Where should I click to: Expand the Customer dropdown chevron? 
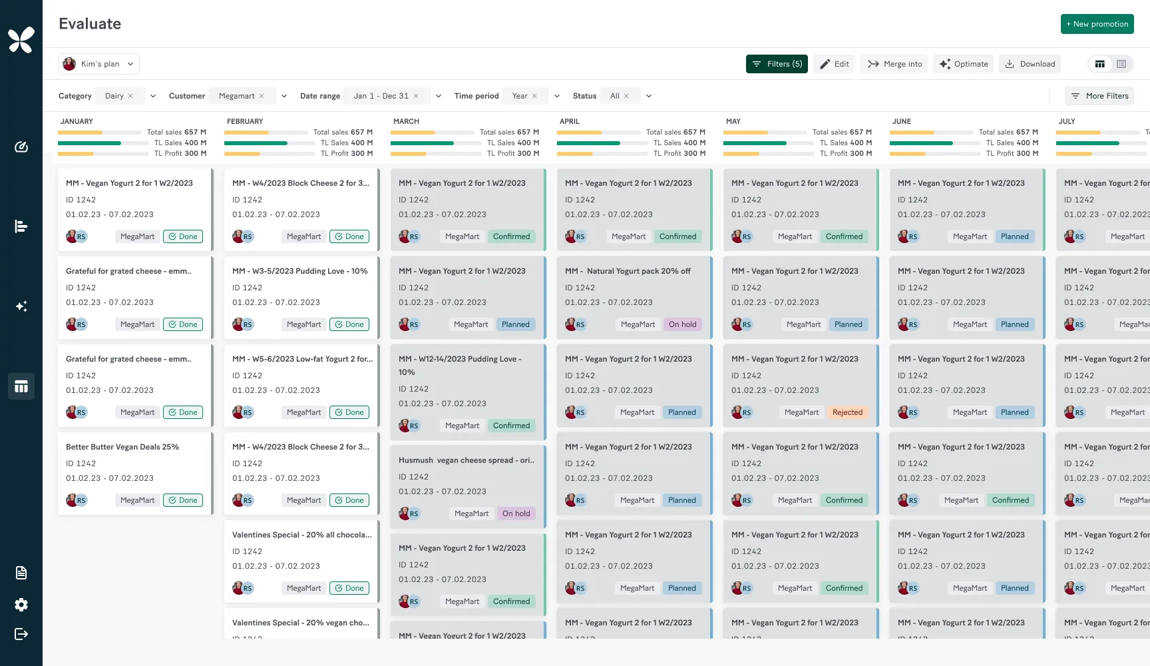(284, 96)
